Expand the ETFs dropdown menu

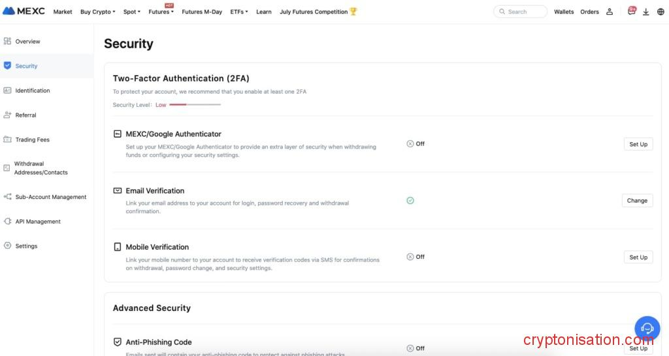pyautogui.click(x=239, y=12)
